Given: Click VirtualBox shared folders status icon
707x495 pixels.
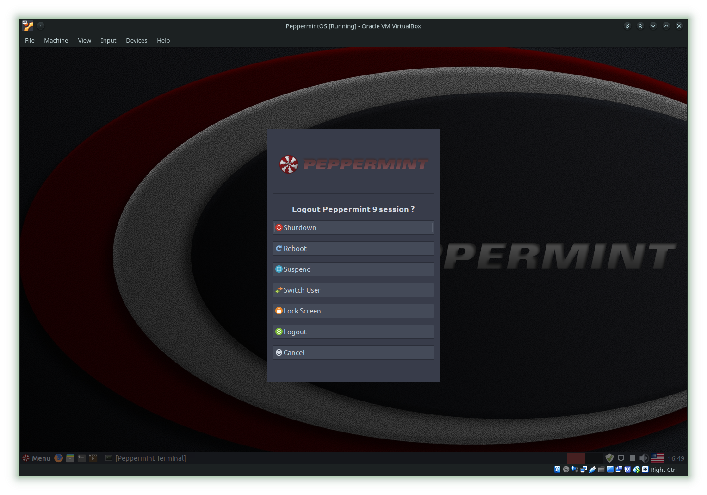Looking at the screenshot, I should (x=601, y=470).
